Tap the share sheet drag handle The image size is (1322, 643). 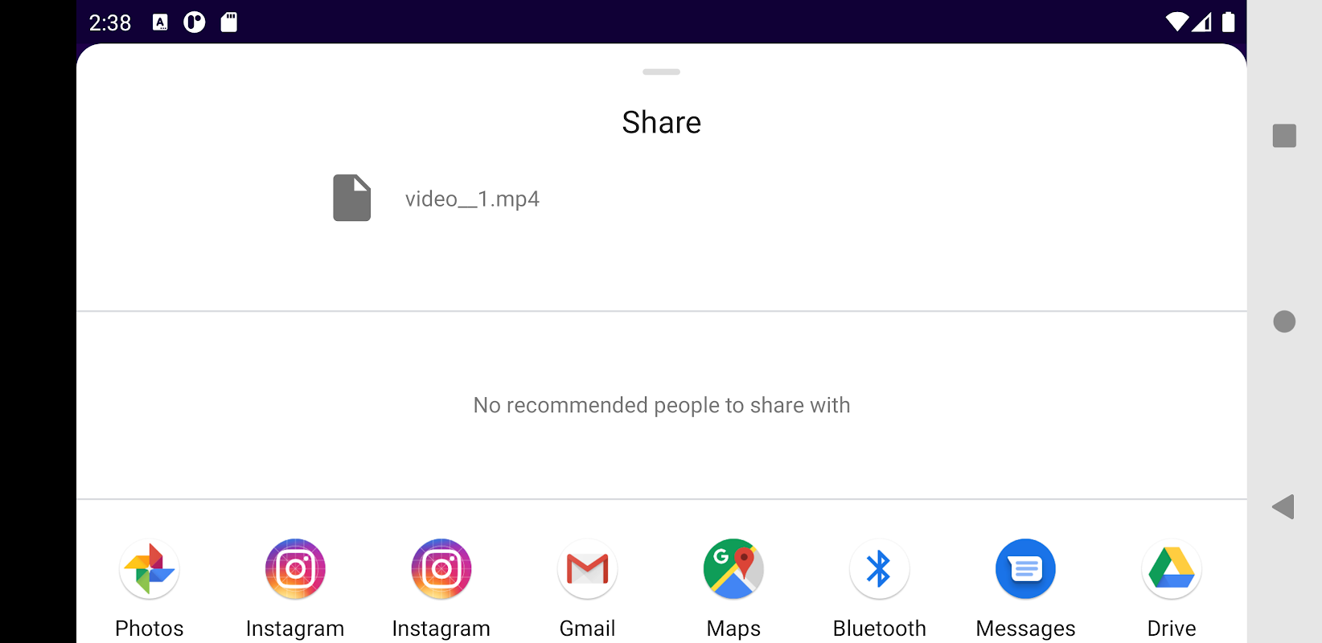(x=662, y=72)
